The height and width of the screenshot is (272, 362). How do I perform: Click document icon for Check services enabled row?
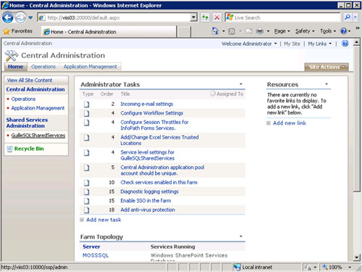pyautogui.click(x=86, y=183)
